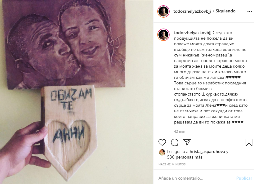Click the Publicar button
The width and height of the screenshot is (254, 184).
click(244, 178)
